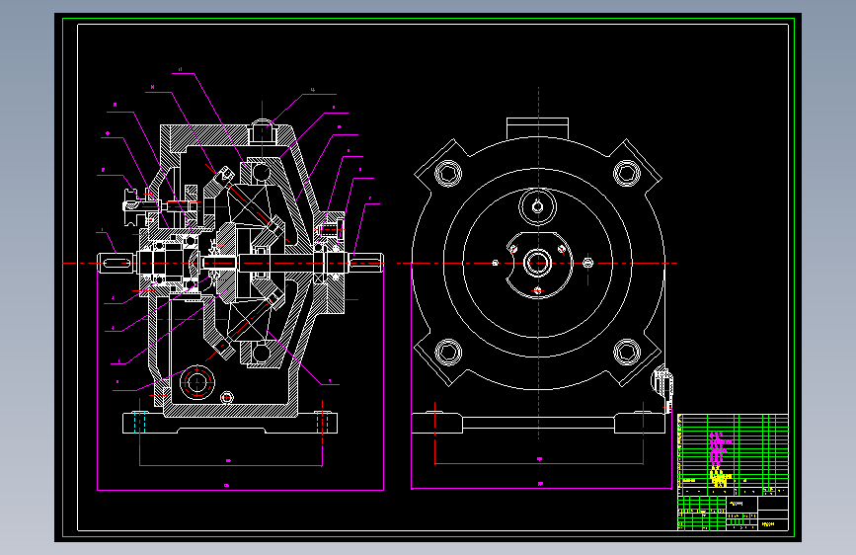Select the bottom-right hex bolt in the front view
856x555 pixels.
(627, 352)
